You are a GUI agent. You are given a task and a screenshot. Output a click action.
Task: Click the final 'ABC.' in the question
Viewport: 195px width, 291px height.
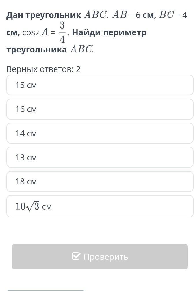point(82,50)
